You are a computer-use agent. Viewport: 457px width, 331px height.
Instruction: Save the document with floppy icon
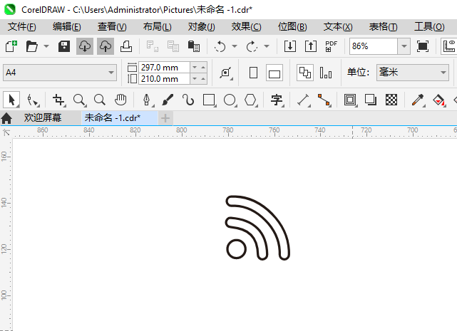pyautogui.click(x=64, y=46)
